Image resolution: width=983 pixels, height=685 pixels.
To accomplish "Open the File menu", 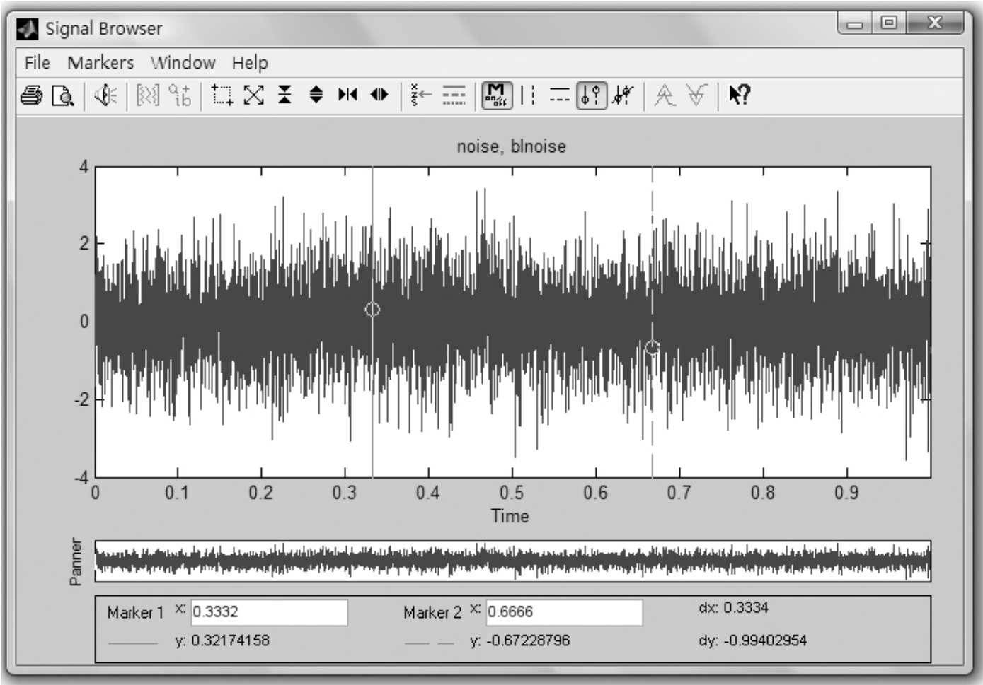I will (38, 63).
